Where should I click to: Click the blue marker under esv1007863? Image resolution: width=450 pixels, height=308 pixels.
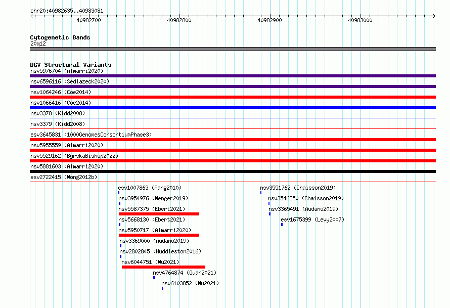click(x=119, y=193)
